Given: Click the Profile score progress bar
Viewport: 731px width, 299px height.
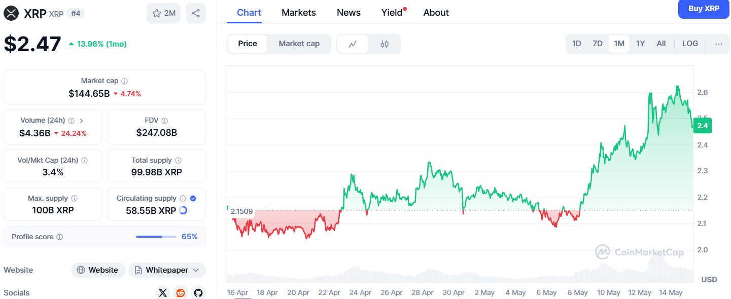Looking at the screenshot, I should pyautogui.click(x=156, y=237).
